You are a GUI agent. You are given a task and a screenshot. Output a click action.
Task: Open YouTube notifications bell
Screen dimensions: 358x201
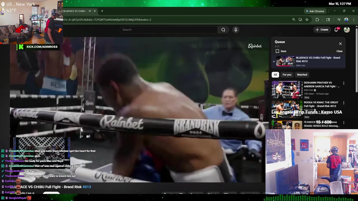(336, 30)
